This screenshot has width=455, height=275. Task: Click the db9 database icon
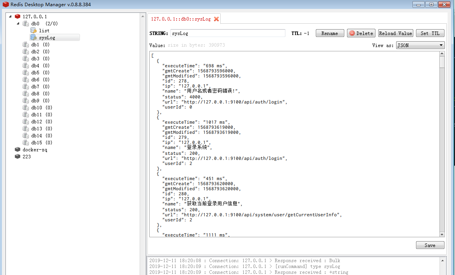coord(26,100)
